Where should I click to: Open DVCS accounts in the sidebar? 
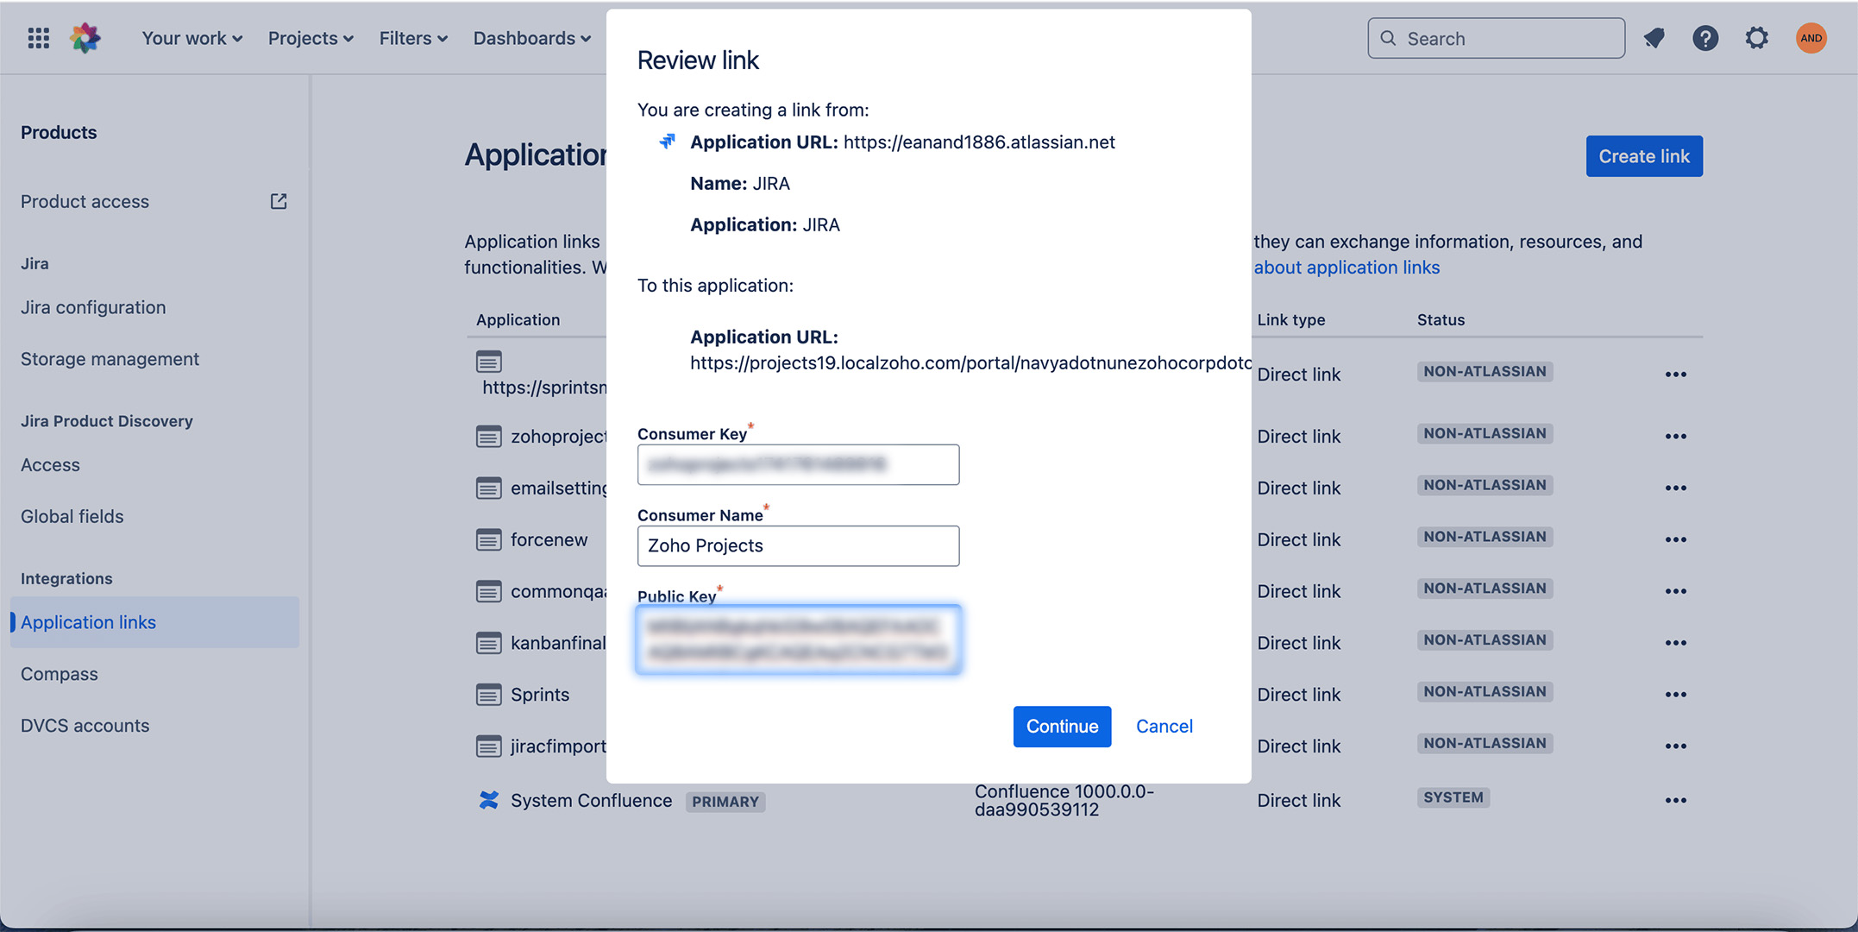[x=85, y=726]
